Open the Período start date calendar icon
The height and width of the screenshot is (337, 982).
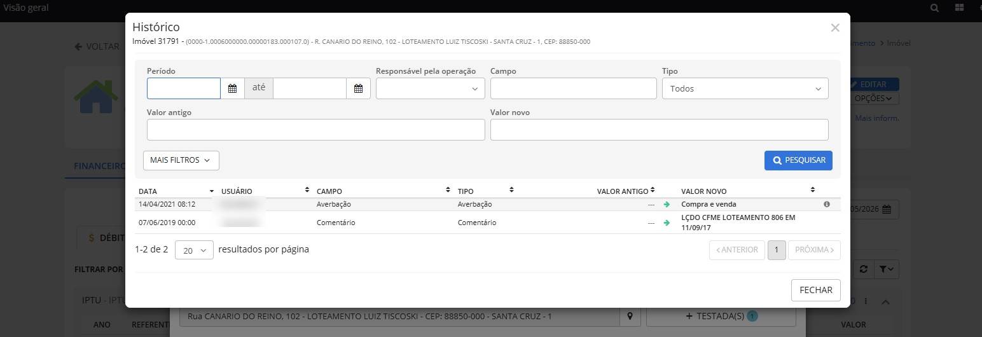click(x=232, y=88)
